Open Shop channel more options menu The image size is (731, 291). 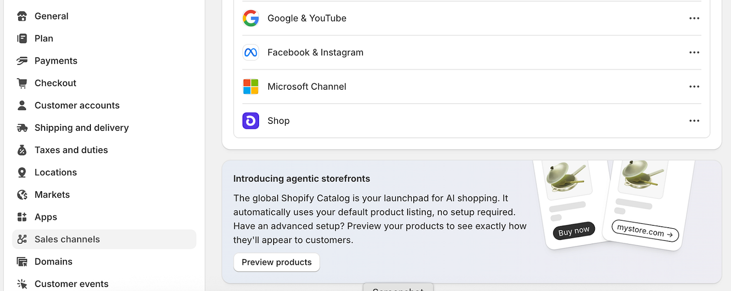694,121
